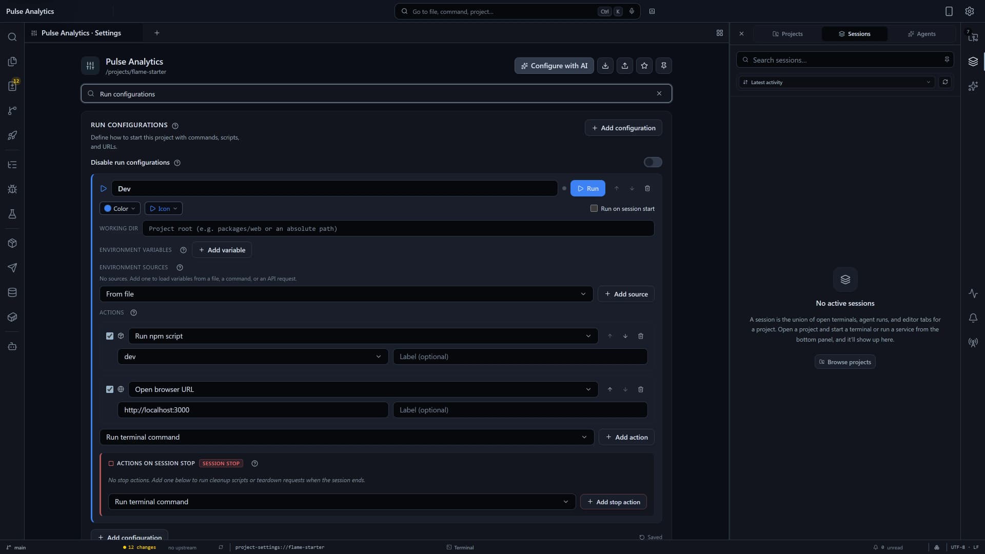Switch to the Agents tab
The image size is (985, 554).
[x=922, y=34]
